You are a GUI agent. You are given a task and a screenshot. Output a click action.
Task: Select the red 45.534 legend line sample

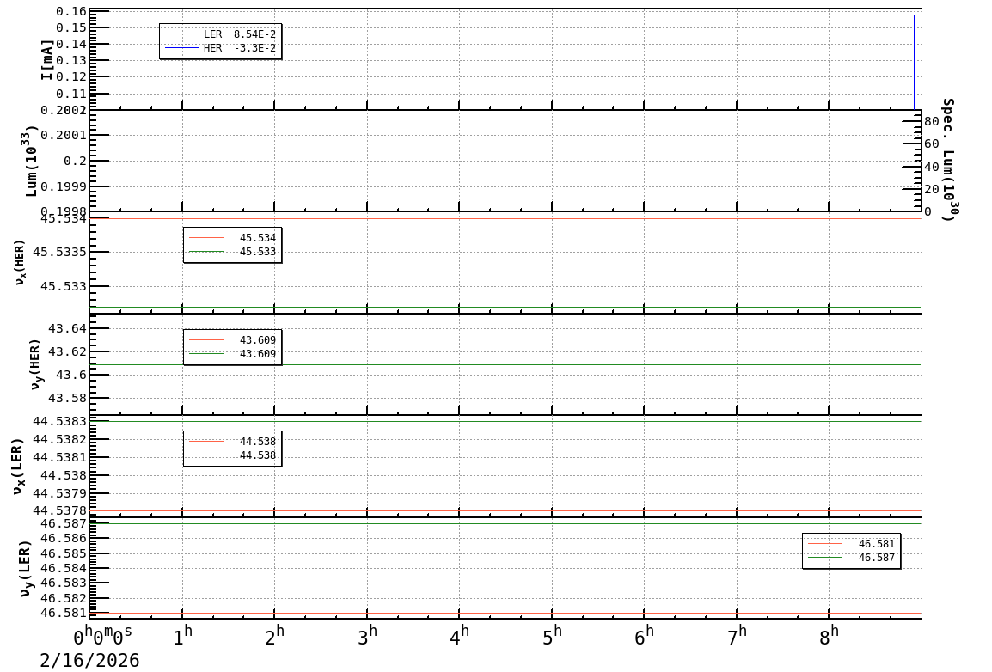point(206,238)
